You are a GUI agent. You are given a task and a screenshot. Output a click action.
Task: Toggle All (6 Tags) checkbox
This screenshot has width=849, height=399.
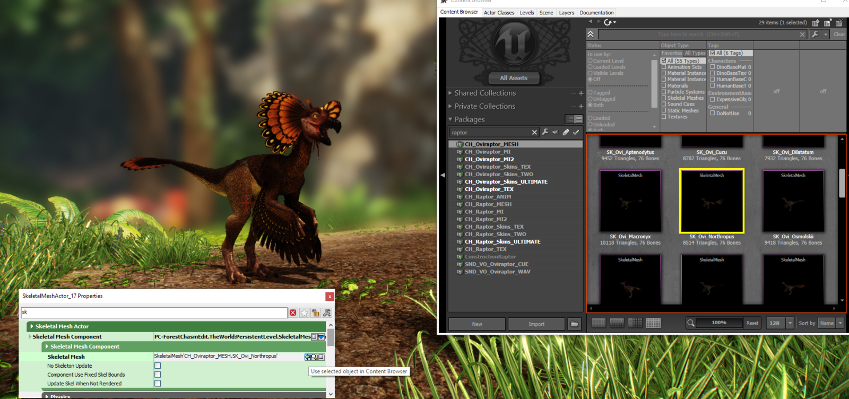tap(713, 53)
